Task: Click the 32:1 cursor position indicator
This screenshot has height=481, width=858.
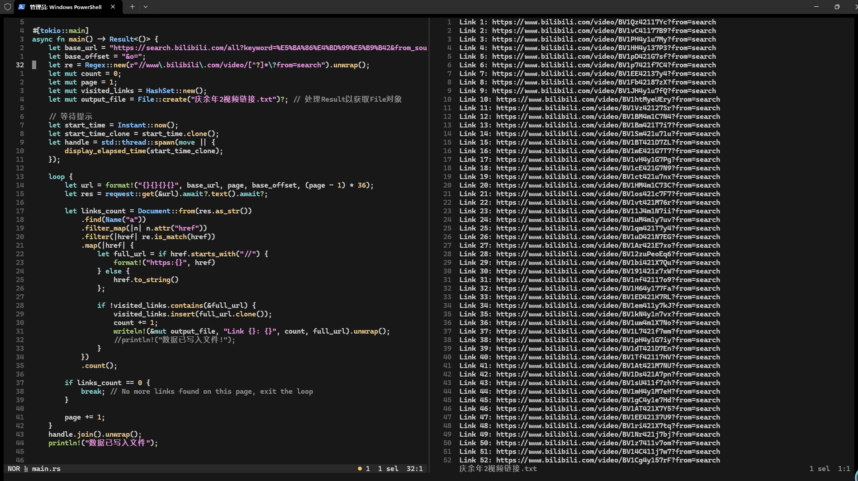Action: (x=414, y=469)
